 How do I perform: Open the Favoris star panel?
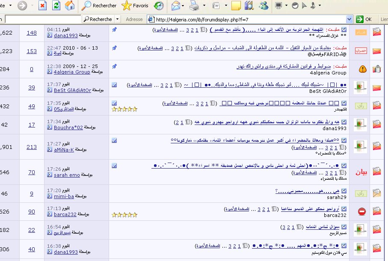pos(135,6)
